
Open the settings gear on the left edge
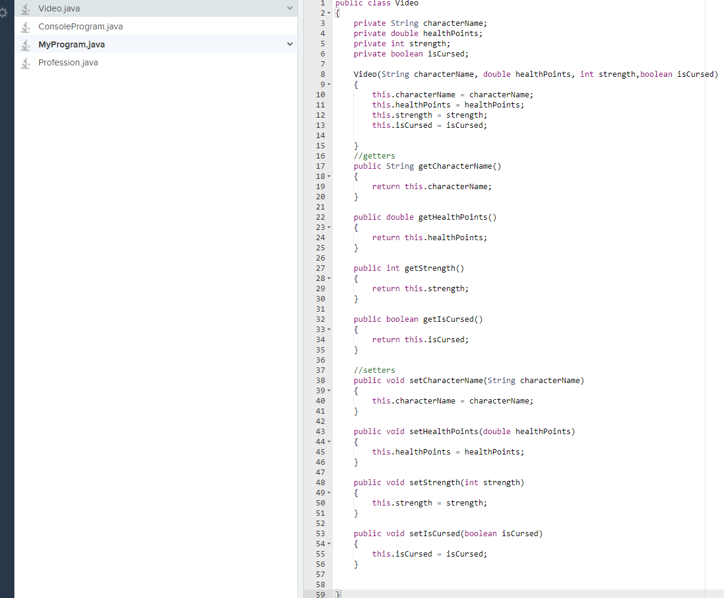point(4,13)
